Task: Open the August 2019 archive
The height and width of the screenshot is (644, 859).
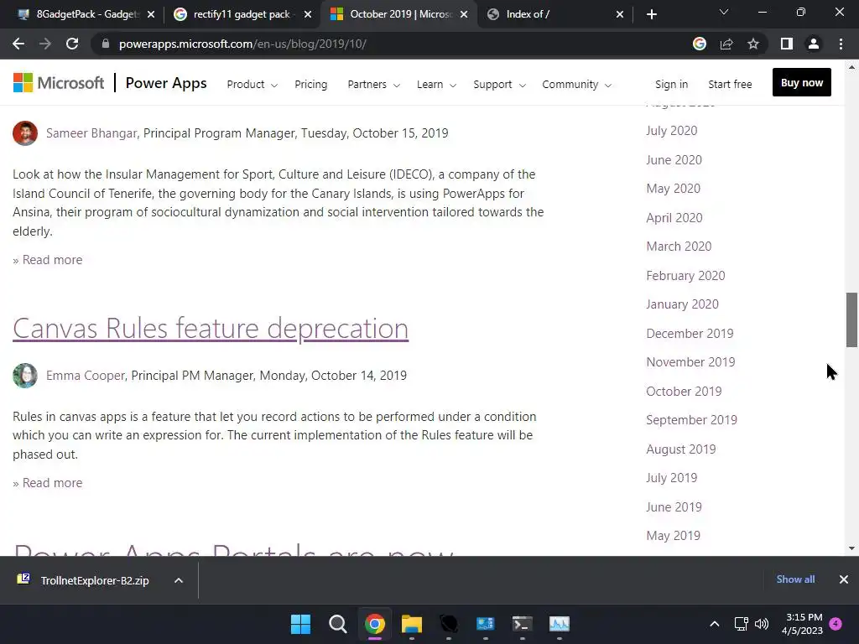Action: 681,449
